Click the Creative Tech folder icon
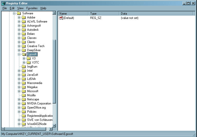The width and height of the screenshot is (197, 137). 24,46
